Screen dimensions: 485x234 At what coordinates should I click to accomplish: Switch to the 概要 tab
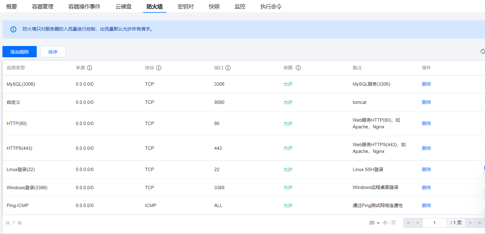(12, 6)
